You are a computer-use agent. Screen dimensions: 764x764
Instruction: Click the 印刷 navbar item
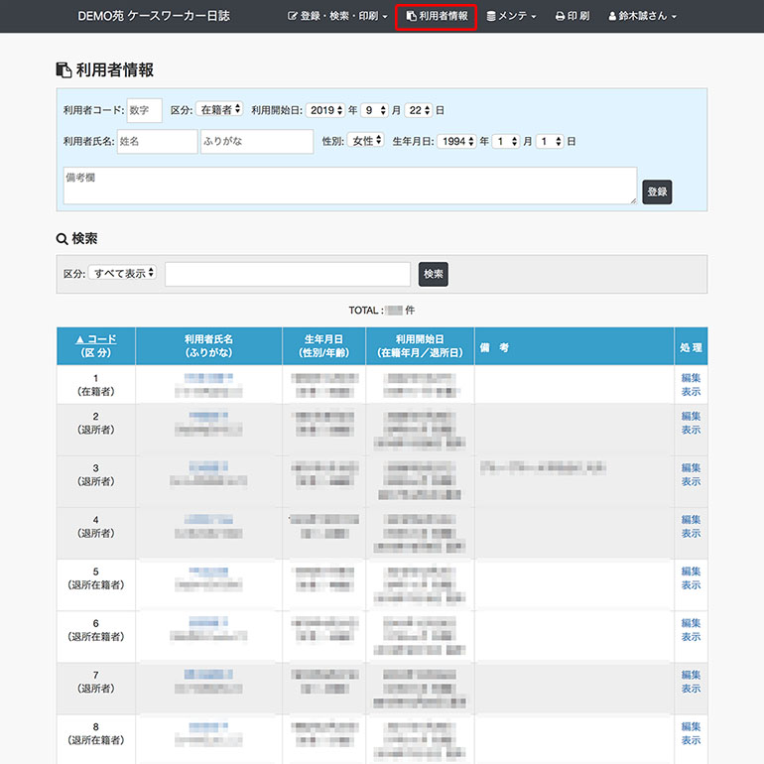tap(573, 16)
